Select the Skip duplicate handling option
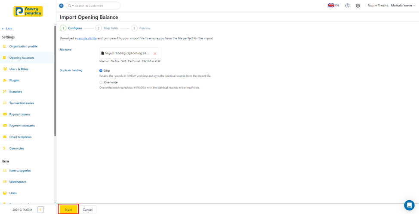Image resolution: width=419 pixels, height=214 pixels. [101, 71]
